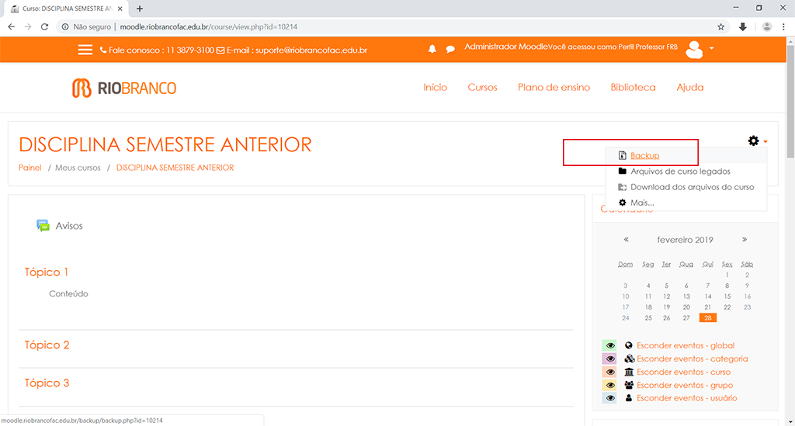
Task: Open Tópico 3 section heading
Action: (47, 383)
